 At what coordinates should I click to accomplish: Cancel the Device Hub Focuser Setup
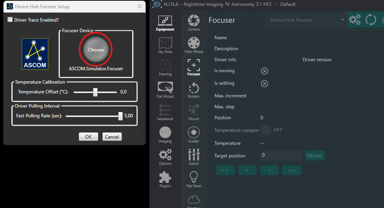112,137
